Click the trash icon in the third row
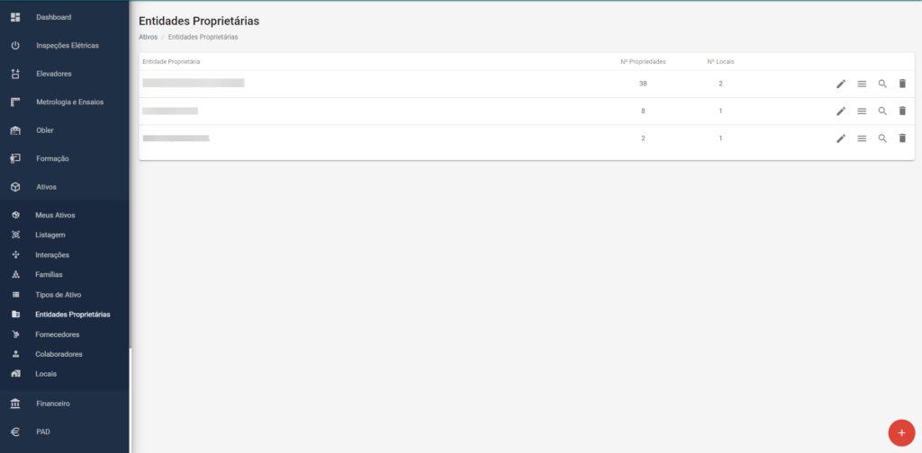This screenshot has width=922, height=453. 902,138
